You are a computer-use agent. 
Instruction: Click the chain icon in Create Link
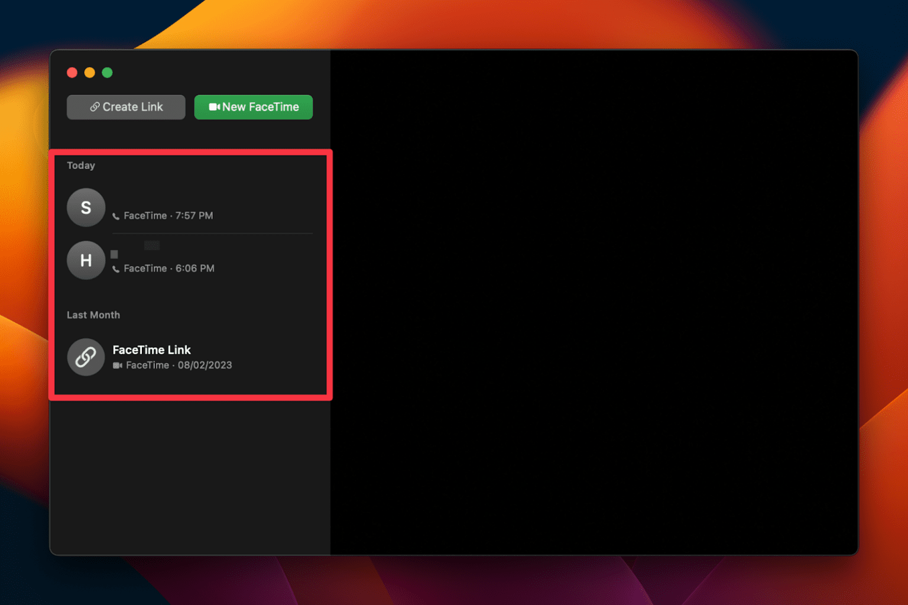95,107
